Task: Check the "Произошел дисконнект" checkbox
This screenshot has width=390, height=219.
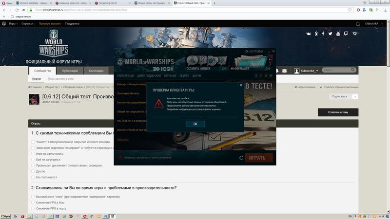Action: (33, 165)
